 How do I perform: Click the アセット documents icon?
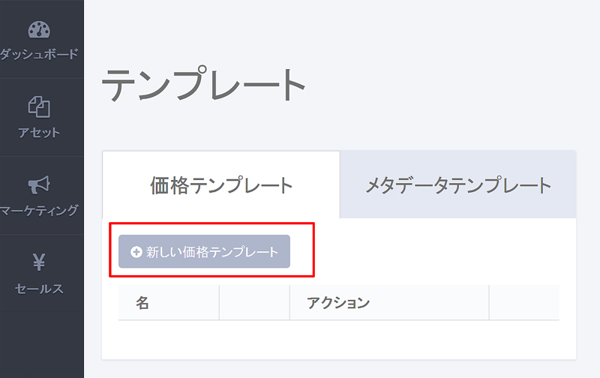click(39, 106)
